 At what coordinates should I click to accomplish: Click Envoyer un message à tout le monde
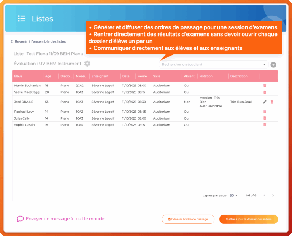61,219
